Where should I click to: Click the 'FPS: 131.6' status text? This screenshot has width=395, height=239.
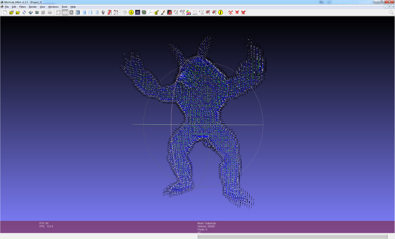coord(46,226)
